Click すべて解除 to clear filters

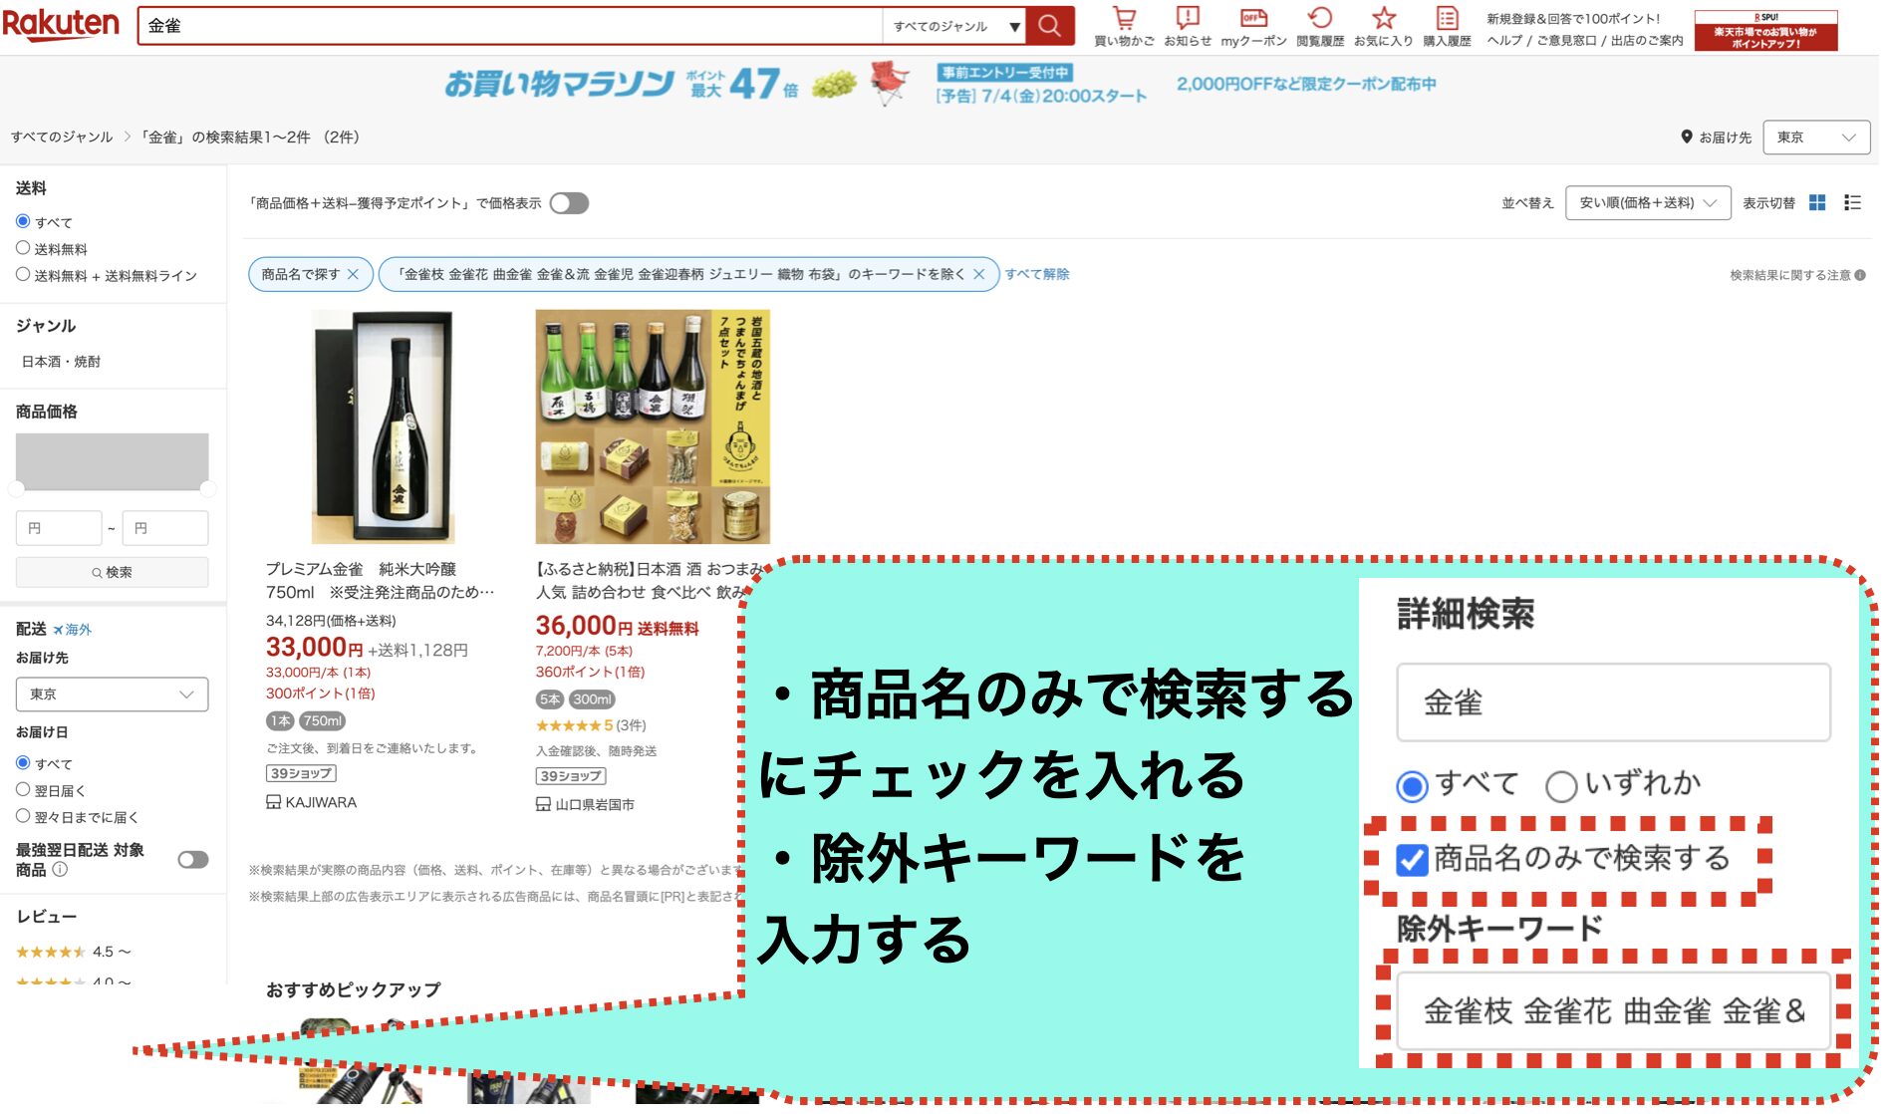pos(1036,274)
